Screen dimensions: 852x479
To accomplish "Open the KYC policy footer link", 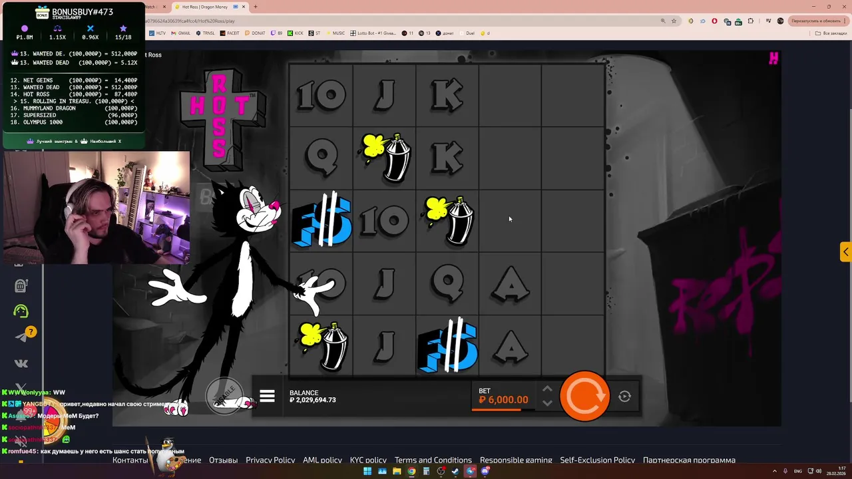I will [x=368, y=460].
